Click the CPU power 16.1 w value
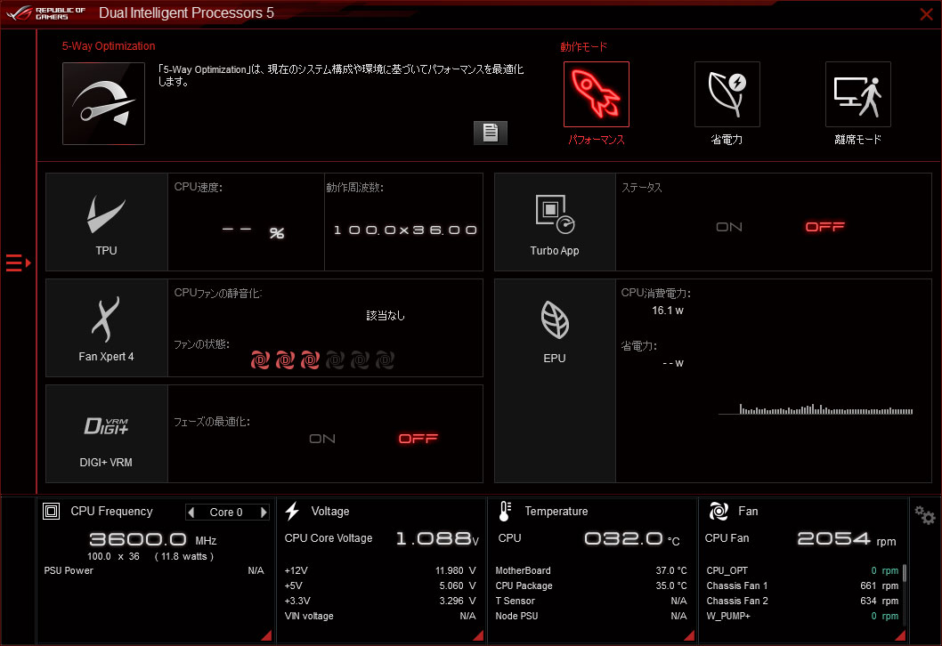The image size is (942, 646). 668,311
